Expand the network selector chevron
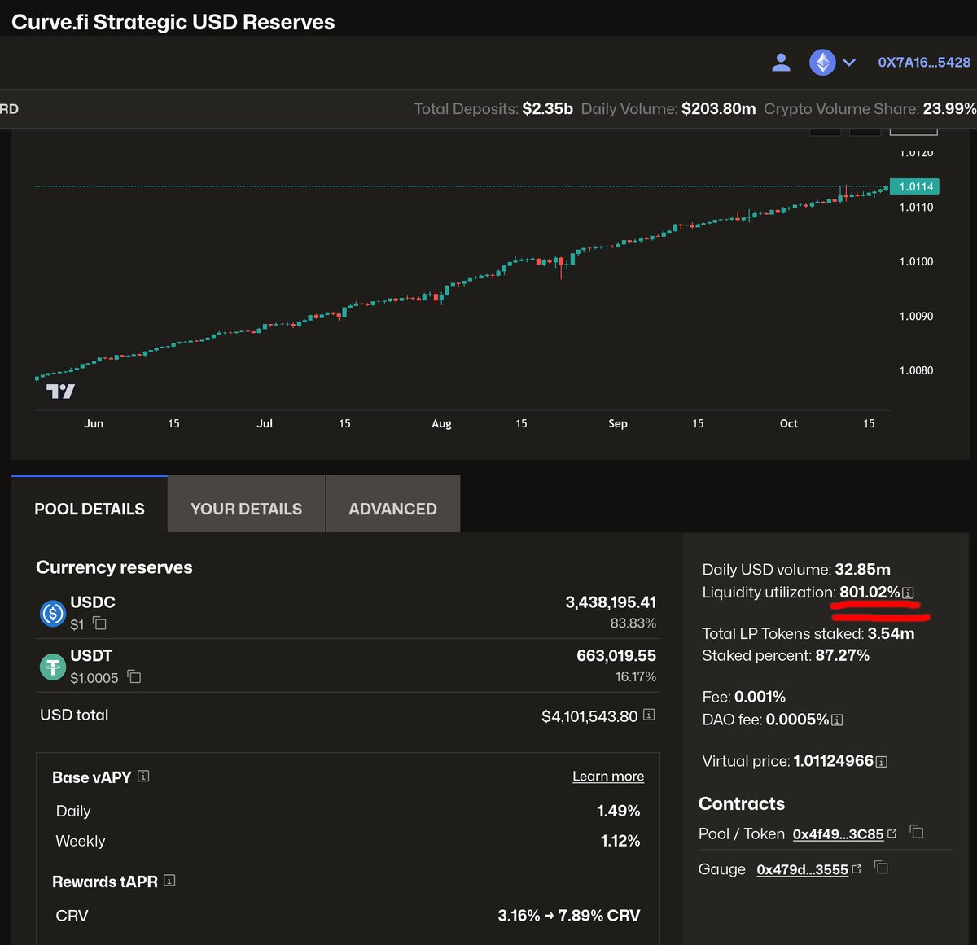 pyautogui.click(x=849, y=63)
